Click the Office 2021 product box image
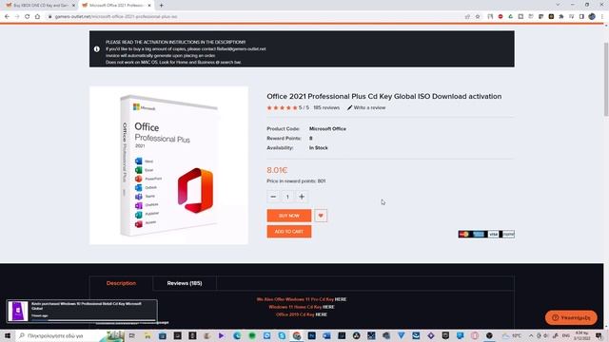 point(168,165)
